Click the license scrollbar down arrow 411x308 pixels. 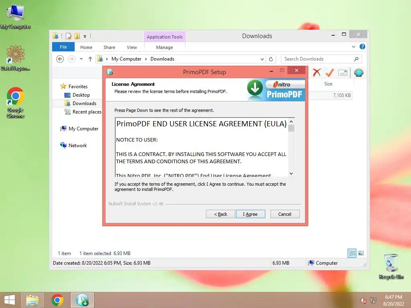point(291,173)
